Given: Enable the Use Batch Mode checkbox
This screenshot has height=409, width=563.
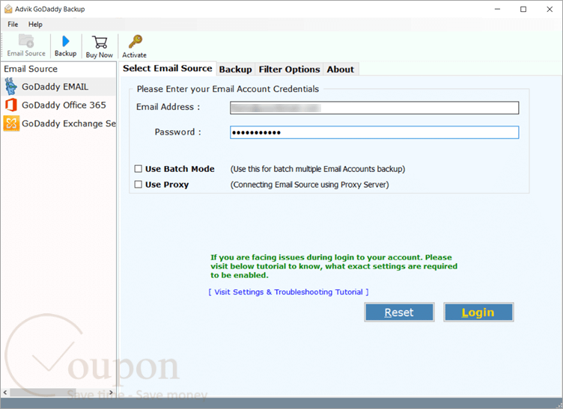Looking at the screenshot, I should click(x=139, y=168).
